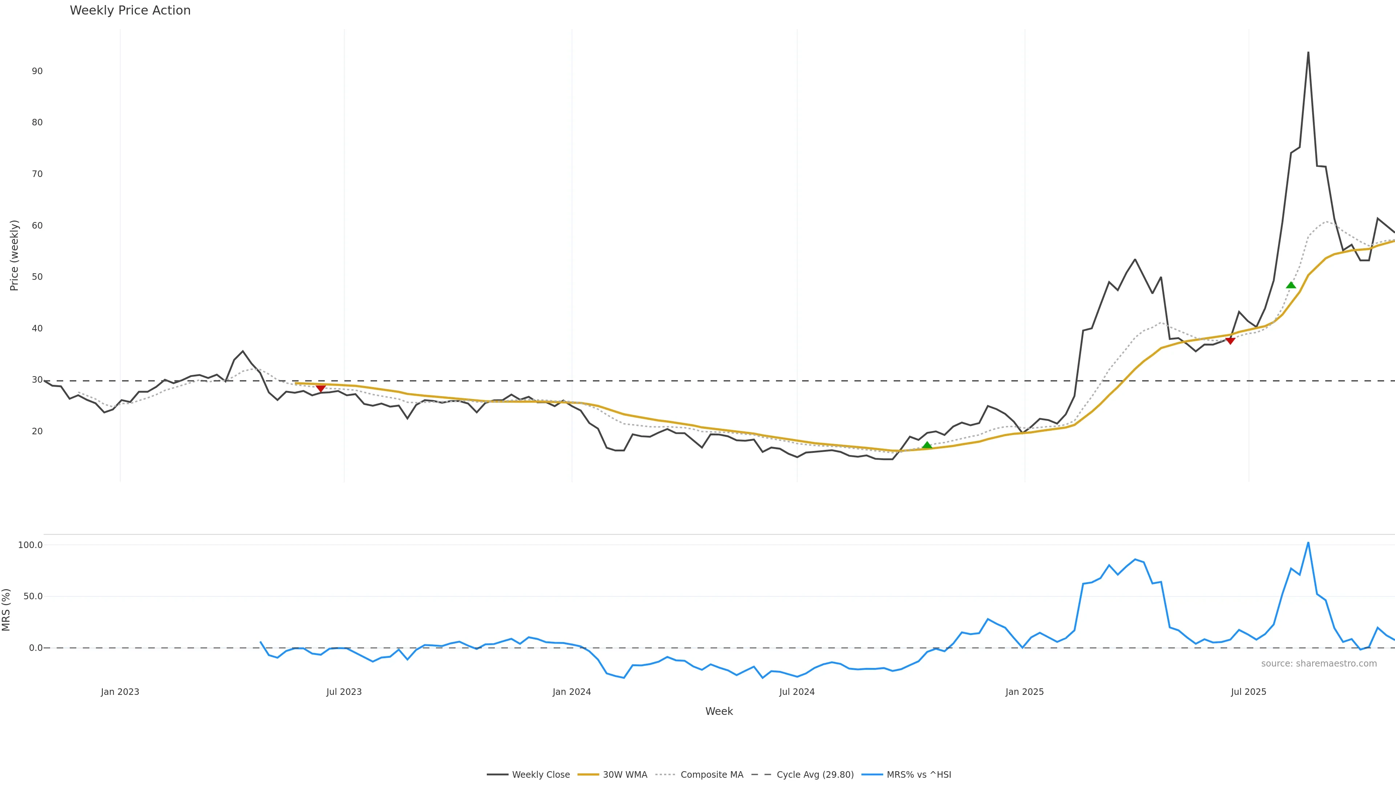Click the Jan 2024 x-axis tick label

[571, 692]
